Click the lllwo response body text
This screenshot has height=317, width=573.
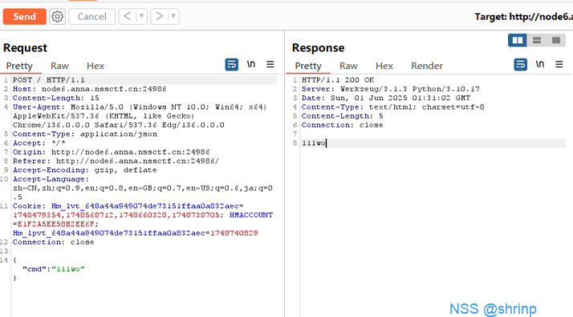[x=313, y=143]
